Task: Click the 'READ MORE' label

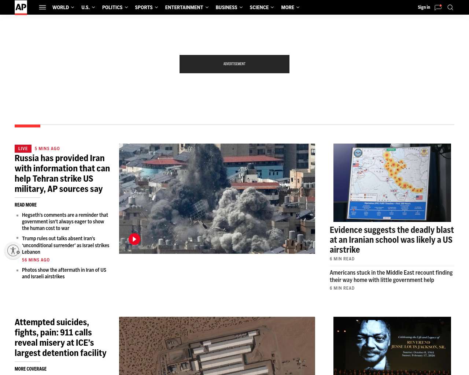Action: coord(26,205)
